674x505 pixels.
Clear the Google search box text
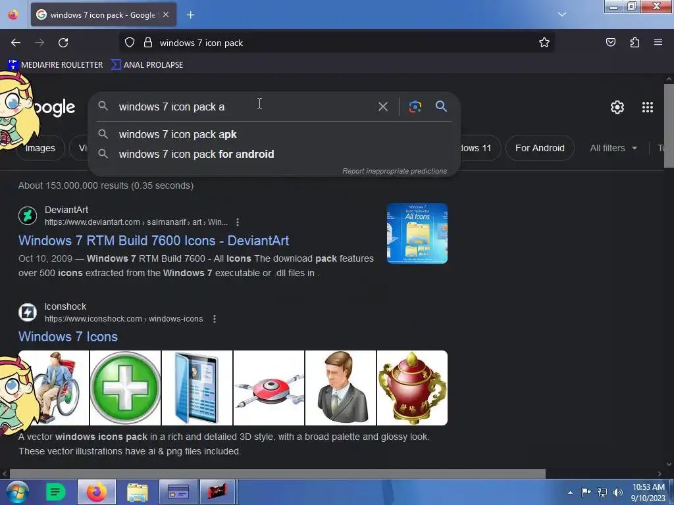pos(382,107)
